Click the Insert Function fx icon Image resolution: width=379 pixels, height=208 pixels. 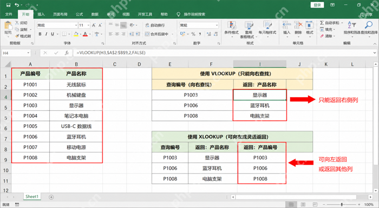pyautogui.click(x=67, y=53)
